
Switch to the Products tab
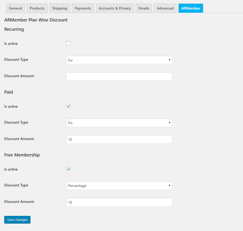click(x=37, y=8)
